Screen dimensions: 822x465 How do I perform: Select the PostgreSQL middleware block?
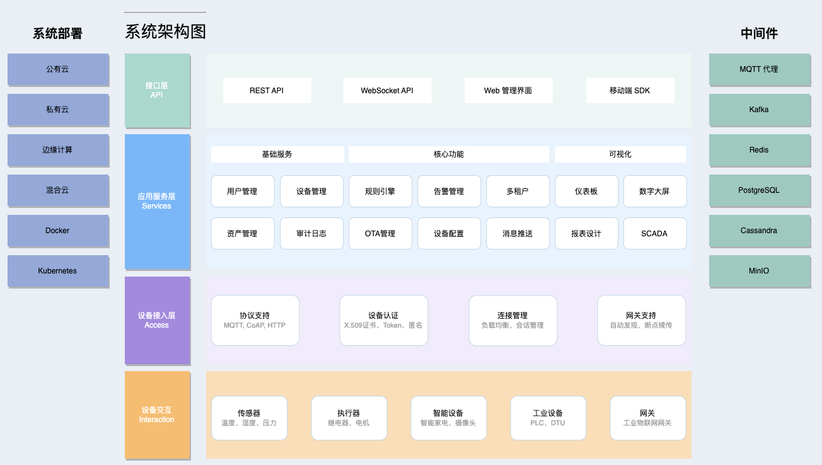[x=759, y=190]
